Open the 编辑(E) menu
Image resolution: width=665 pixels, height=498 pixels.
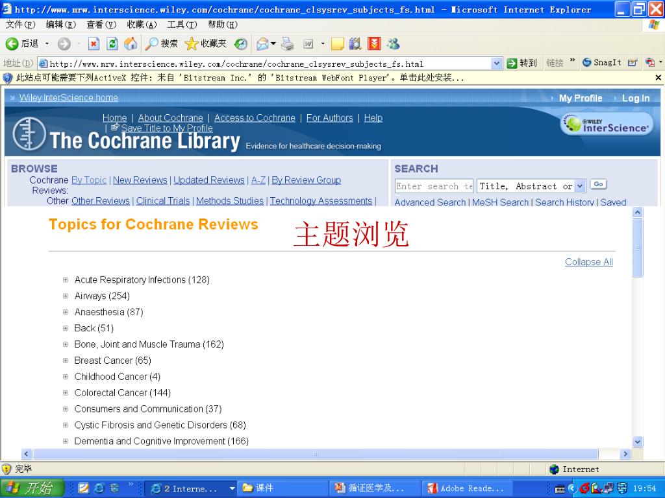pyautogui.click(x=60, y=25)
